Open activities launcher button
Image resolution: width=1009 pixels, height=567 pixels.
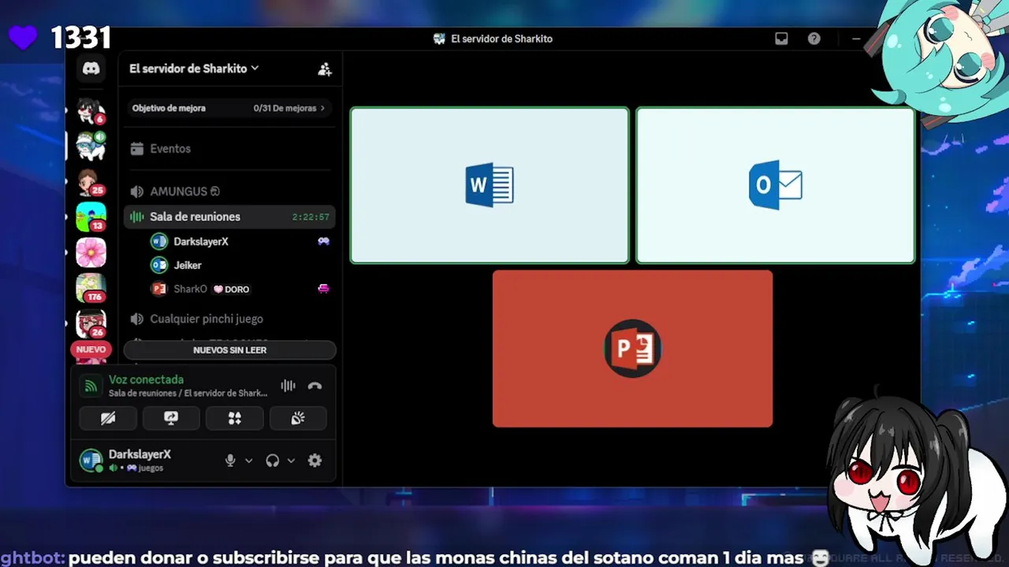pyautogui.click(x=234, y=418)
